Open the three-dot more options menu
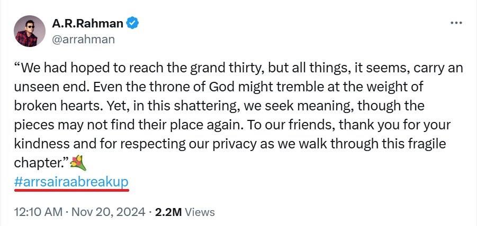The width and height of the screenshot is (477, 226). pyautogui.click(x=456, y=23)
